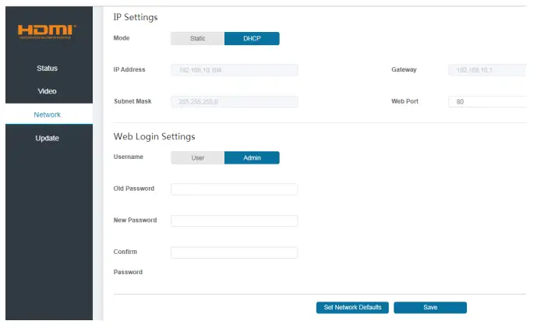Viewport: 544px width, 328px height.
Task: Save the network settings
Action: (x=429, y=308)
